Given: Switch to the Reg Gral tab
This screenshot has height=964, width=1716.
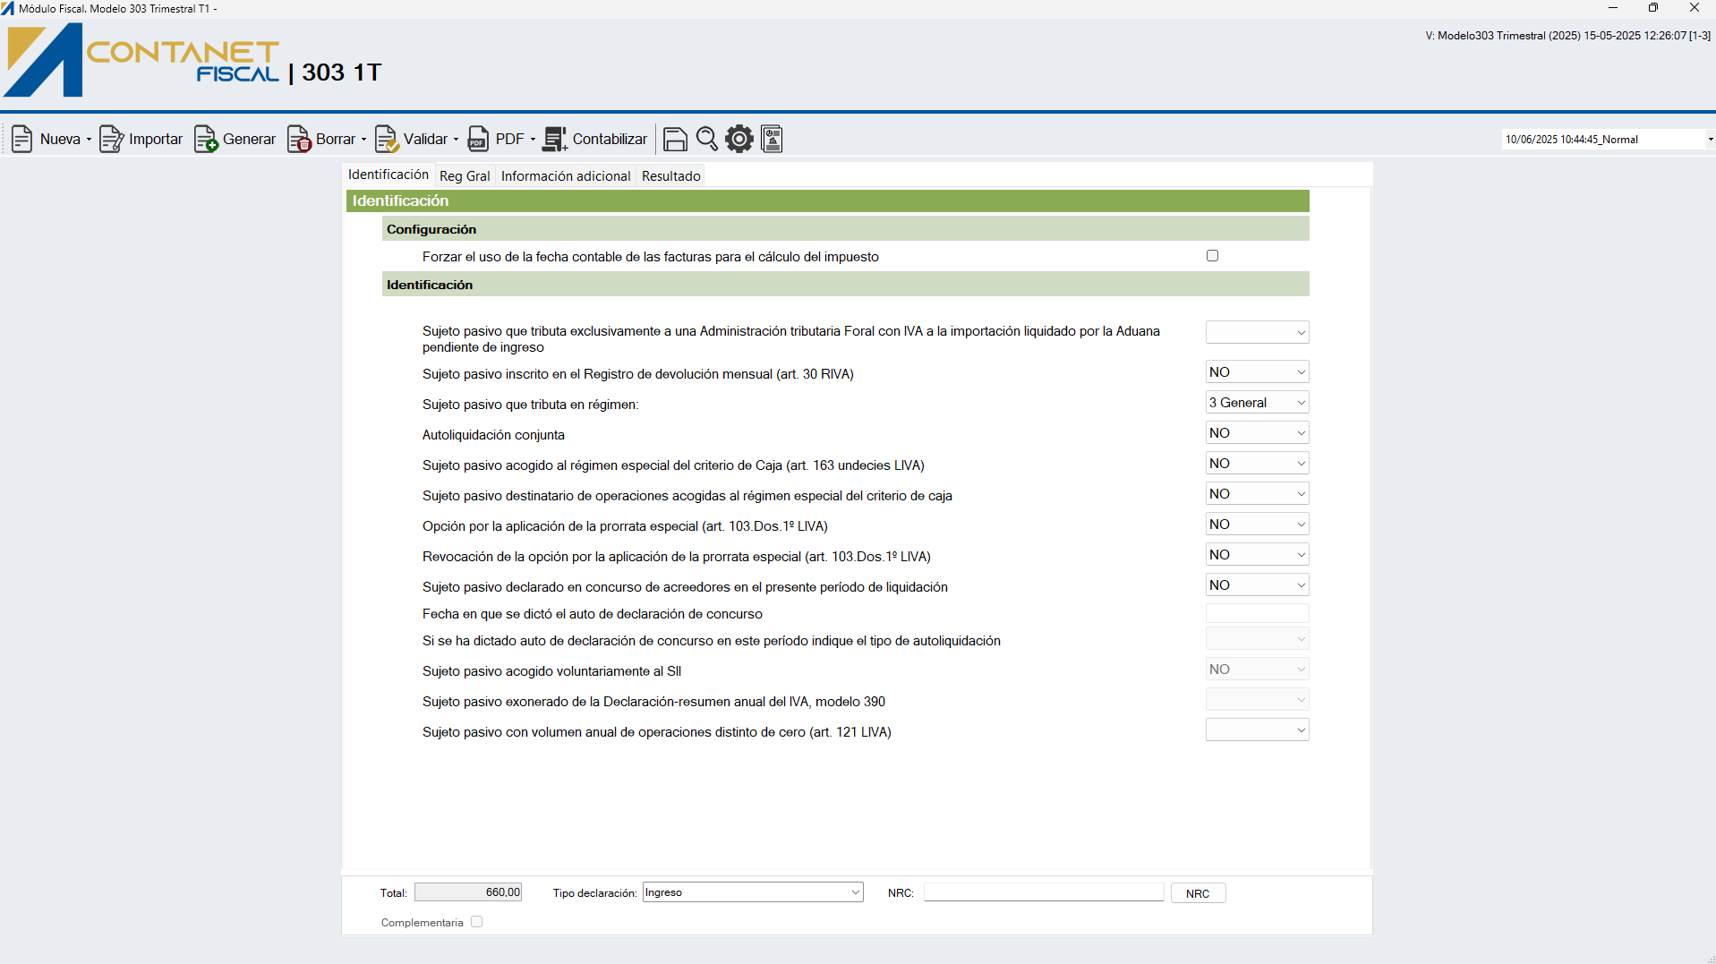Looking at the screenshot, I should [x=465, y=176].
